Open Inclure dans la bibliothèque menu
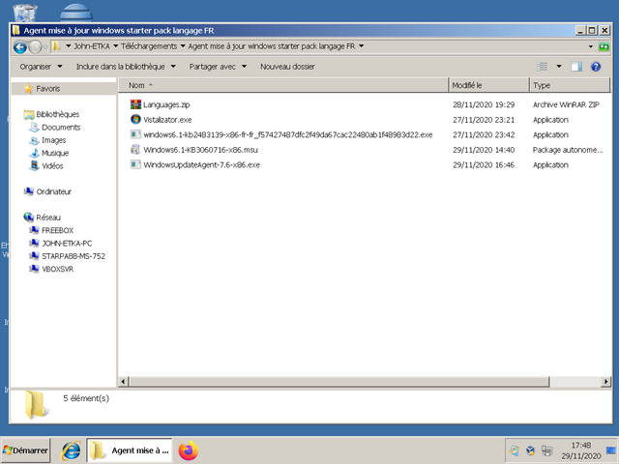 point(126,67)
